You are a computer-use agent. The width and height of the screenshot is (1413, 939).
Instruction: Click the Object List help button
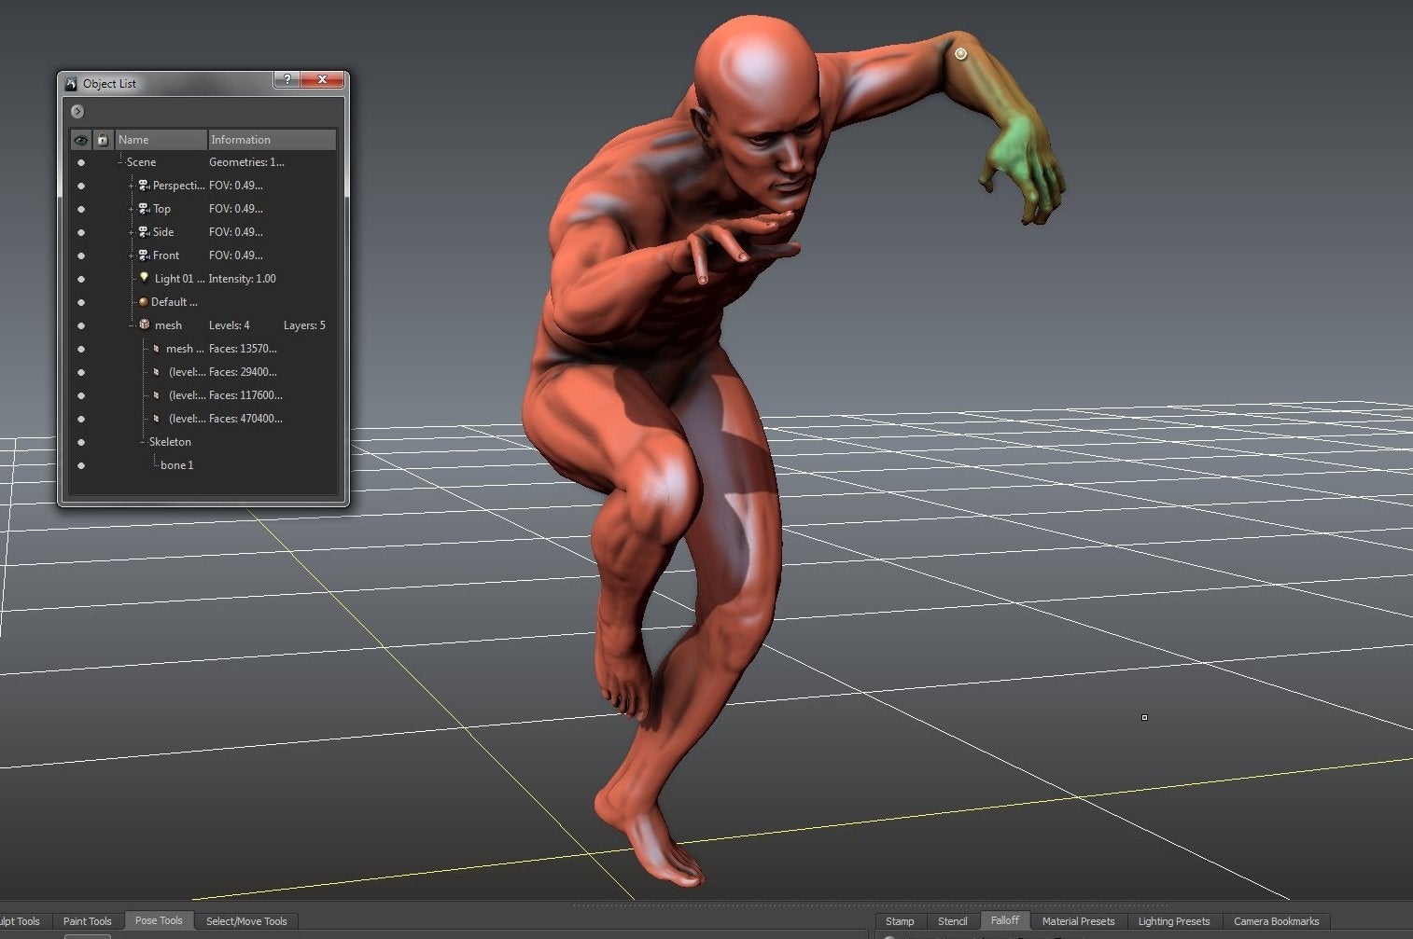(287, 80)
